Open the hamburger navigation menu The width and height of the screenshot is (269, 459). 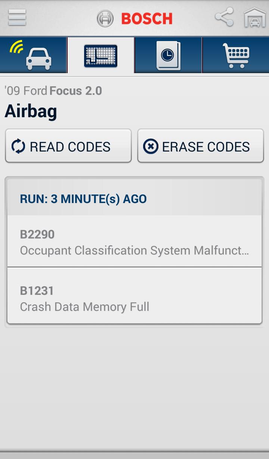tap(17, 18)
